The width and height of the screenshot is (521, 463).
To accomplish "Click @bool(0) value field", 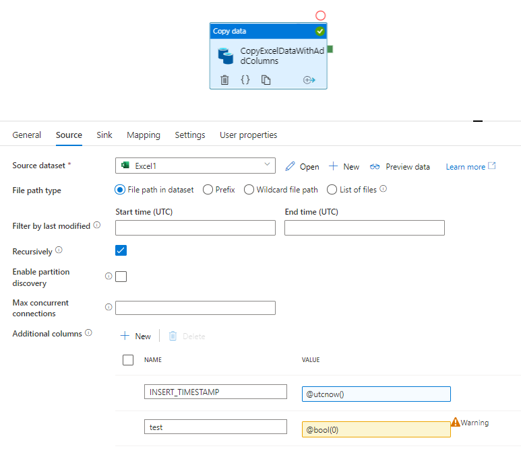I will point(376,429).
